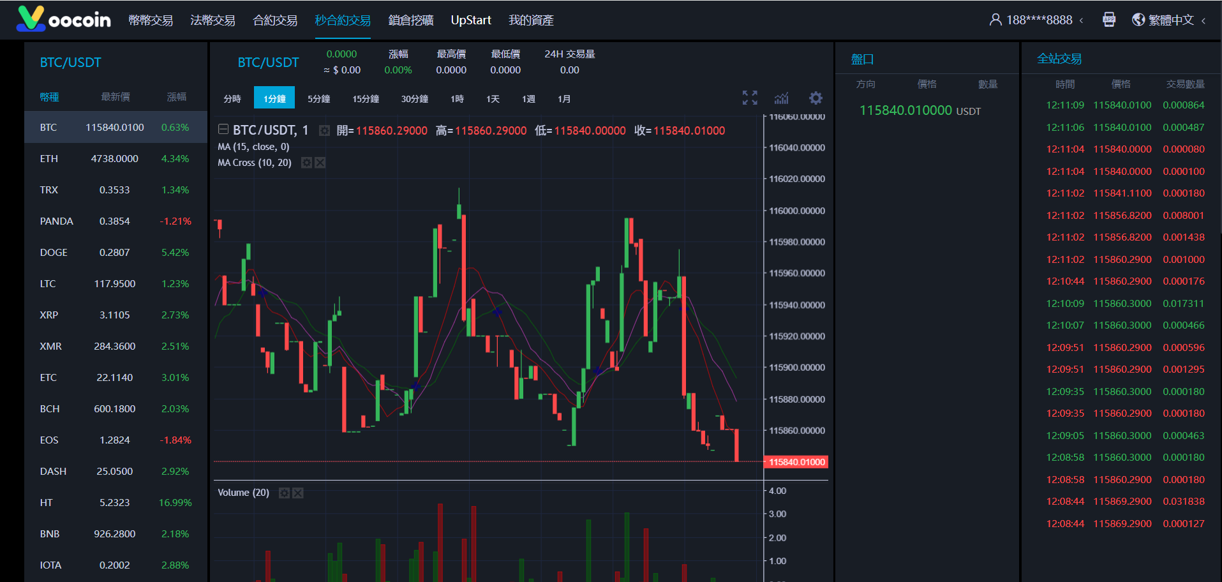Switch chart to 5分鐘 interval

[x=318, y=99]
